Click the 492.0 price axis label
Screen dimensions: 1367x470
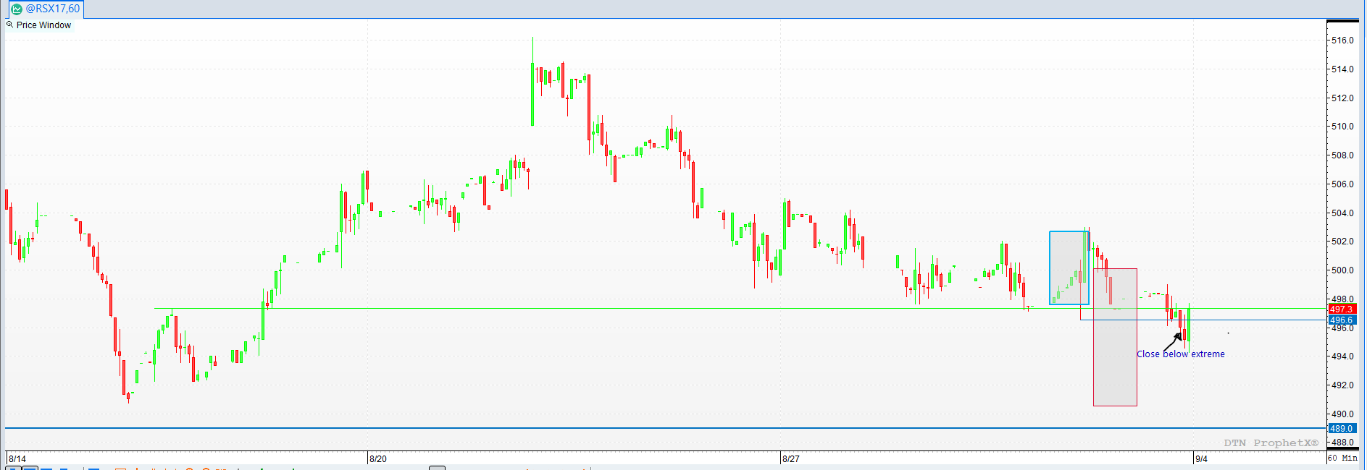(1342, 385)
